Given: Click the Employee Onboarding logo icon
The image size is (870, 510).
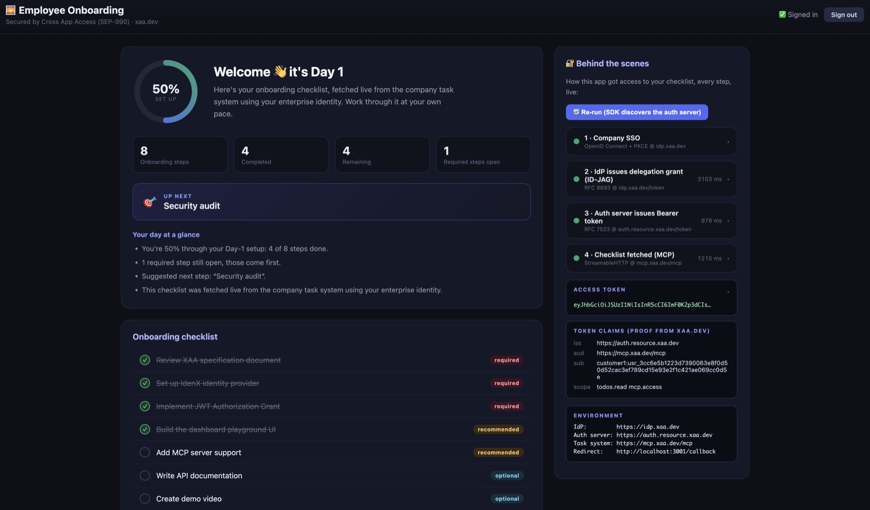Looking at the screenshot, I should (x=11, y=10).
